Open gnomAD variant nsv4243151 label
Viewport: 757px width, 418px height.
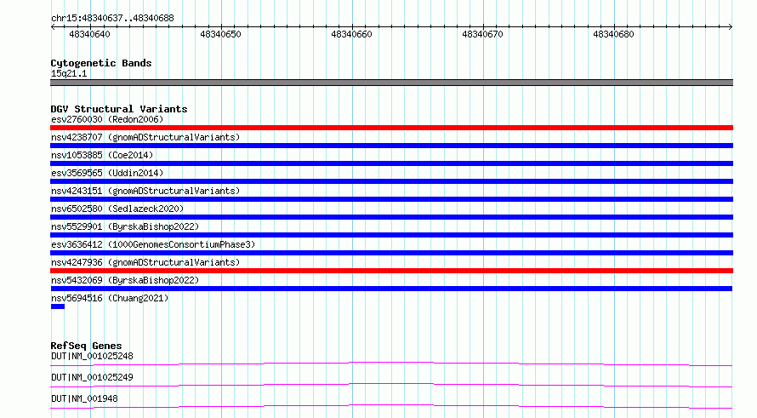coord(145,191)
